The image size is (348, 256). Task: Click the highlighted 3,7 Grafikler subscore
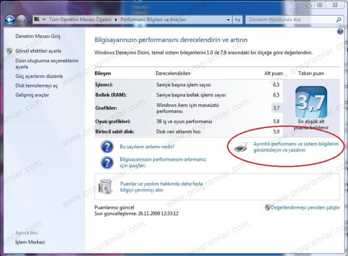point(276,108)
